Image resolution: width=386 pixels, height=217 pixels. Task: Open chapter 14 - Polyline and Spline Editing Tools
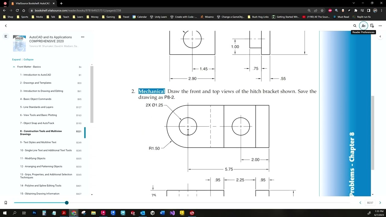[41, 186]
